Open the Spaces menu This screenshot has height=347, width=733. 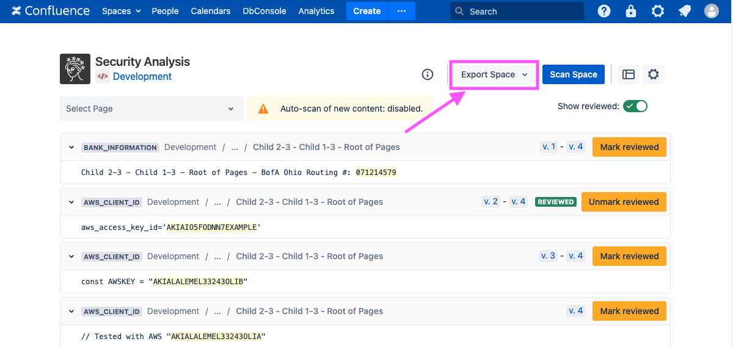pyautogui.click(x=121, y=11)
